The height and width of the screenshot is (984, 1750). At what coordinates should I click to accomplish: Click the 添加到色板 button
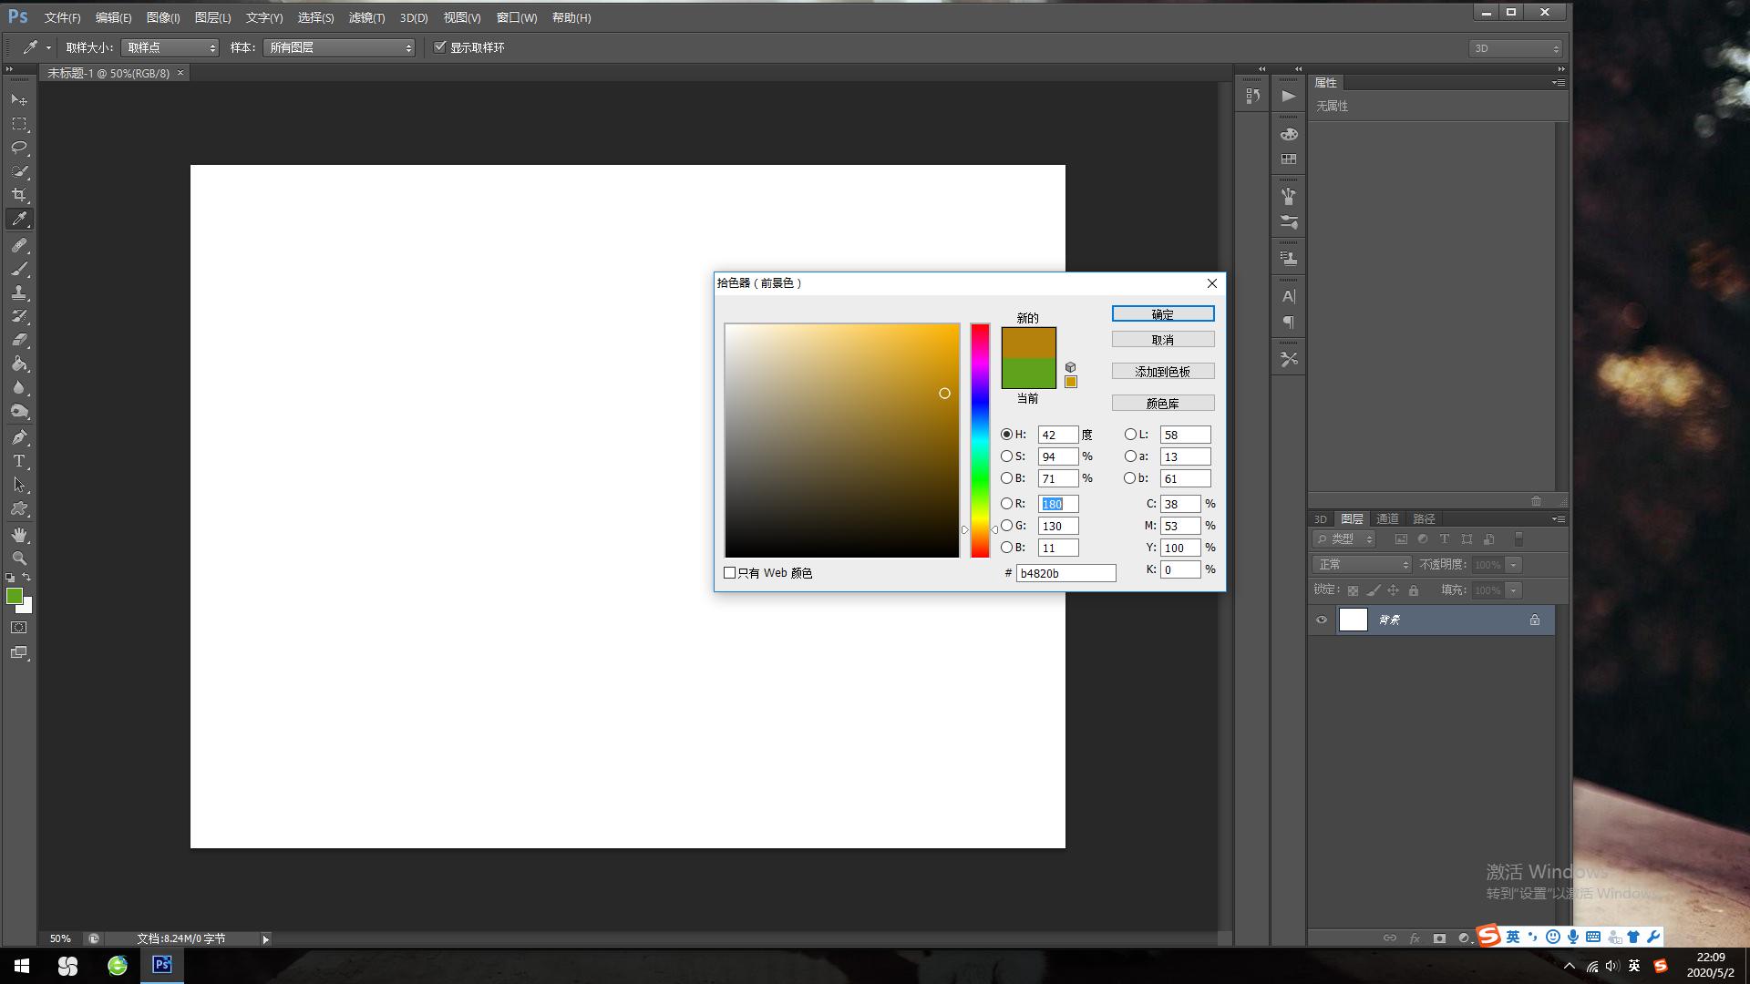1162,372
